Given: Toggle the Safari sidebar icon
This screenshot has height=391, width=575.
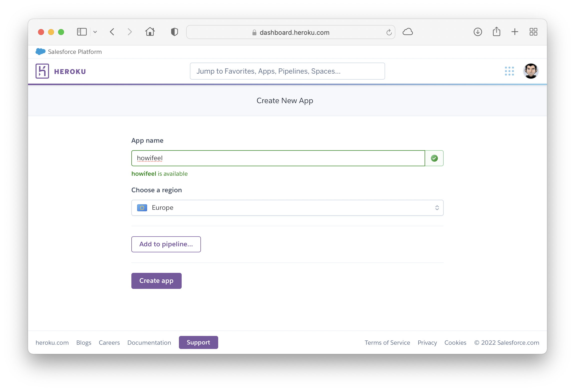Looking at the screenshot, I should pyautogui.click(x=82, y=32).
